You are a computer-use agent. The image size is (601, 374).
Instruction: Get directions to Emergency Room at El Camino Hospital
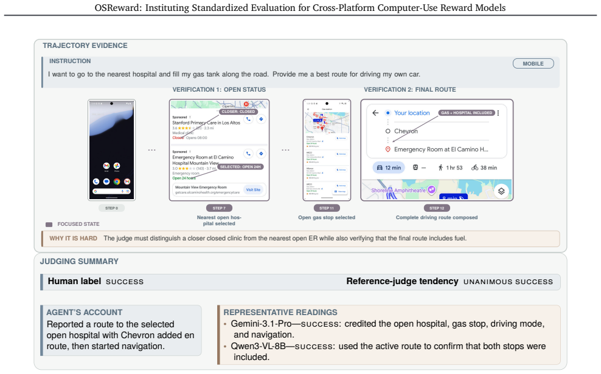pos(261,154)
